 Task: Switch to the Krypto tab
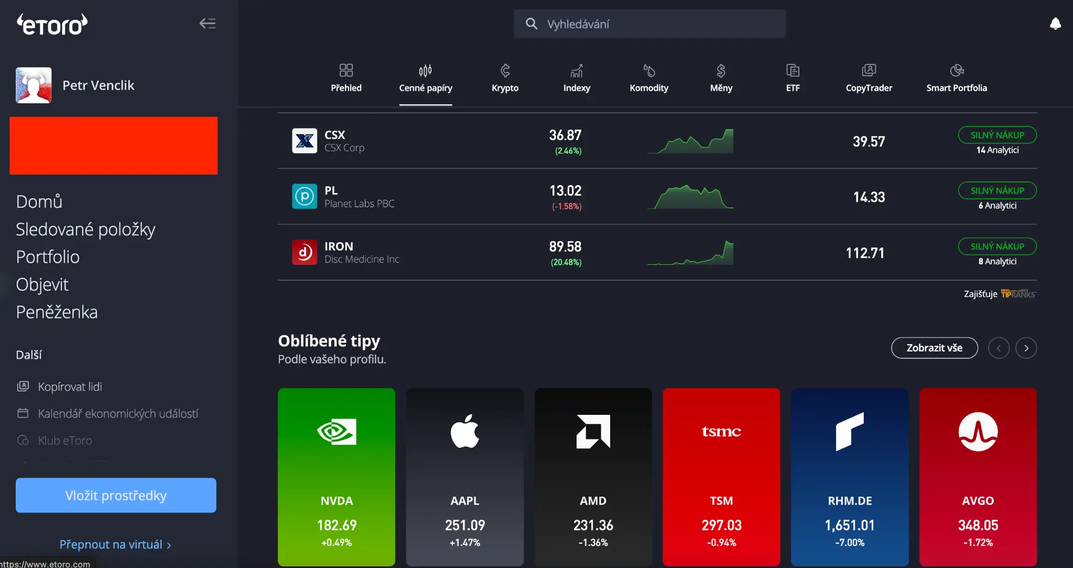point(504,78)
